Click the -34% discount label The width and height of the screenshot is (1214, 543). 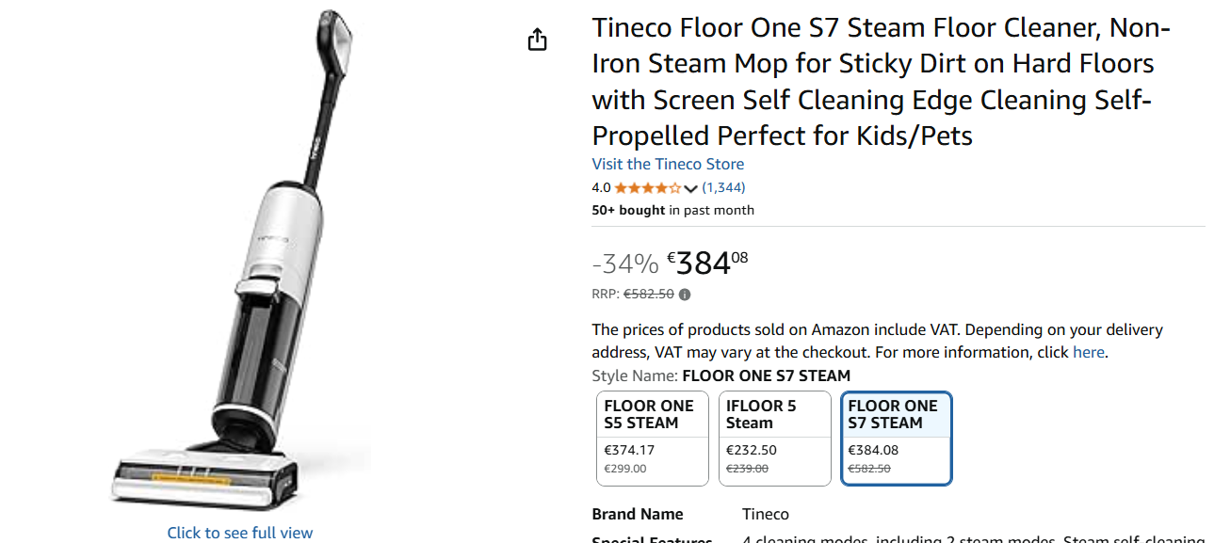pos(625,264)
